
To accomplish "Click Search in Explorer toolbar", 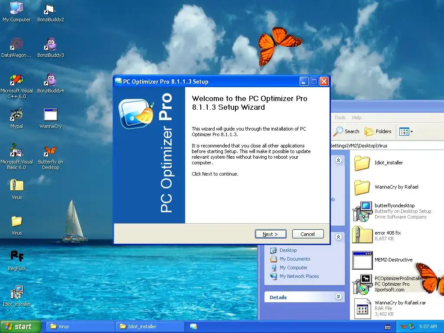I will coord(346,131).
